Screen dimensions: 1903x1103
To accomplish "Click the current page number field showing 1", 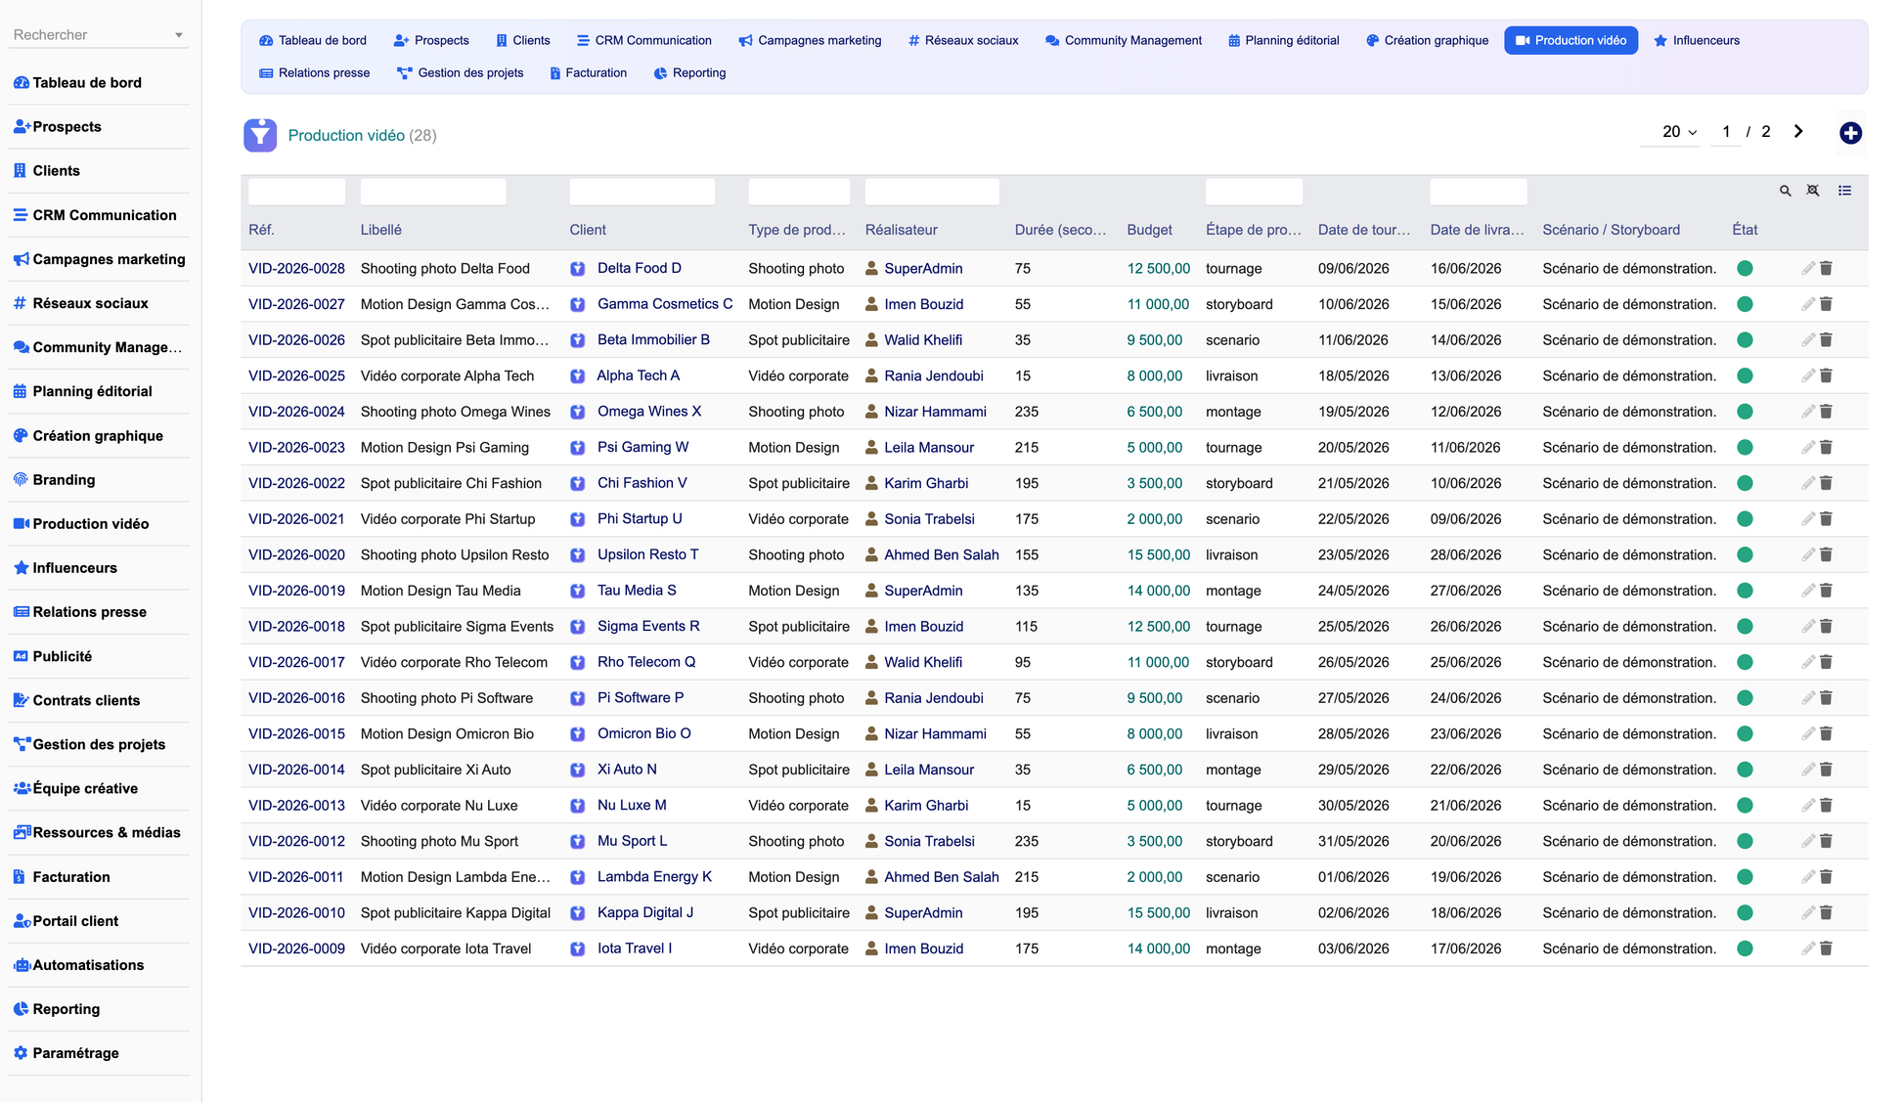I will [x=1726, y=131].
